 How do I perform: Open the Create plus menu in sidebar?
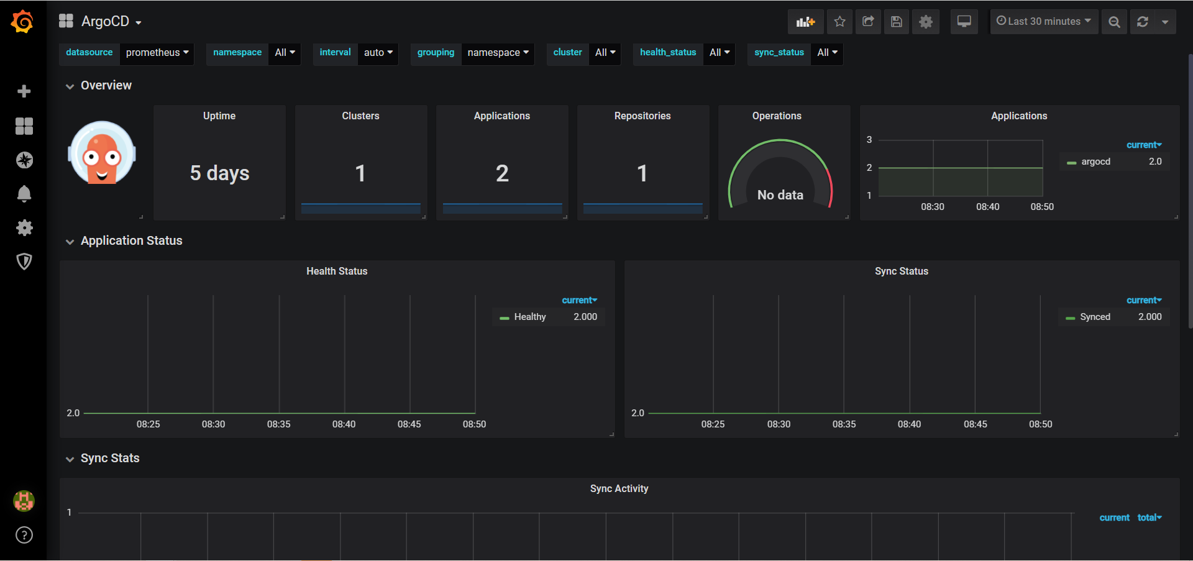(24, 91)
